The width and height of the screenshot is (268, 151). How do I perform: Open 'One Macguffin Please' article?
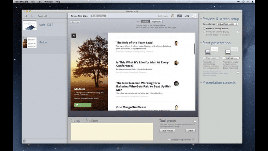tap(131, 107)
